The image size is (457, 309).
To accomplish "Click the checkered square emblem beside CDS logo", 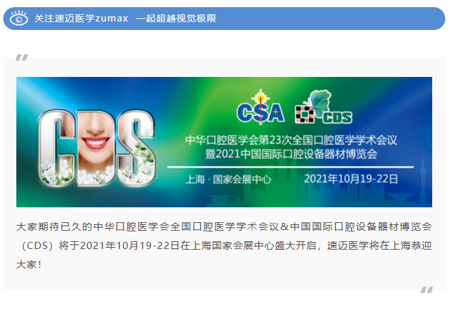I will [x=305, y=114].
